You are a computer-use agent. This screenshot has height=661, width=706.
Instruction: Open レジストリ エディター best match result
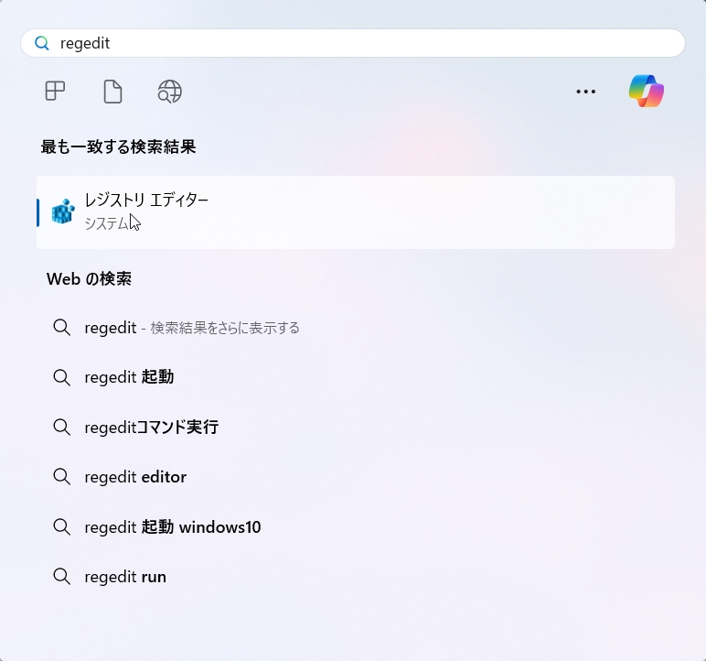click(355, 211)
